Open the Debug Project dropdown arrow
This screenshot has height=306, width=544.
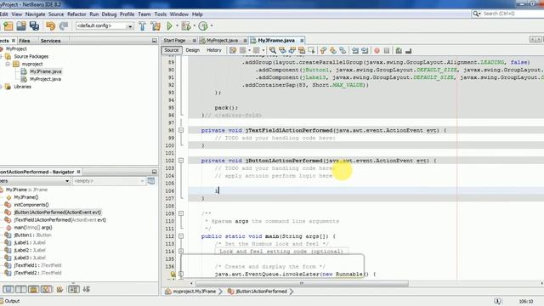point(194,26)
